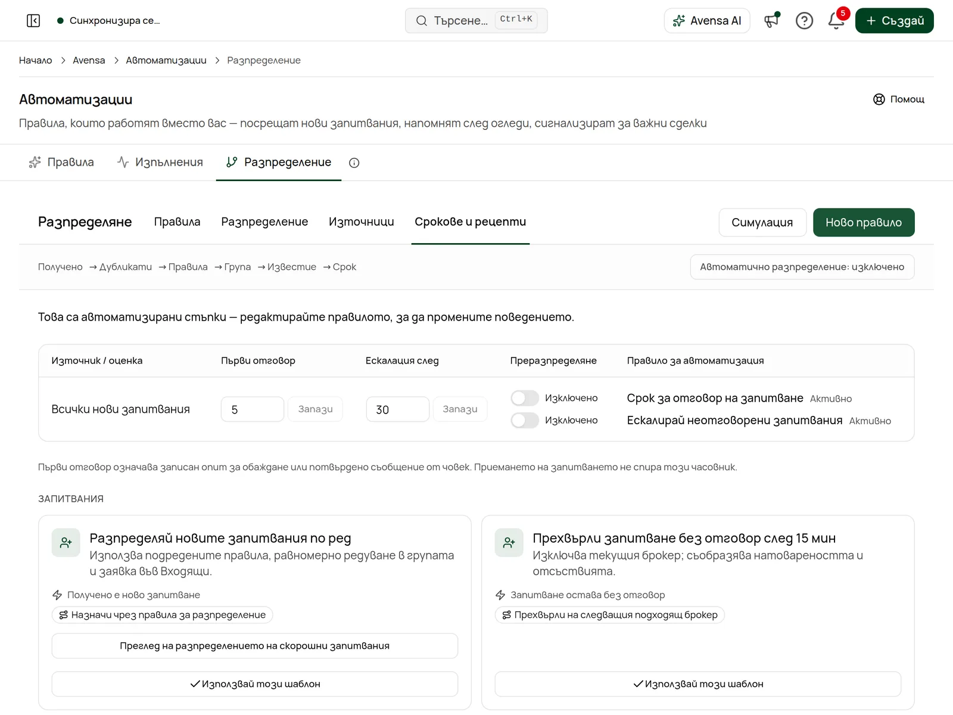Select the Разпределение tab with branch icon
This screenshot has height=715, width=953.
tap(279, 162)
